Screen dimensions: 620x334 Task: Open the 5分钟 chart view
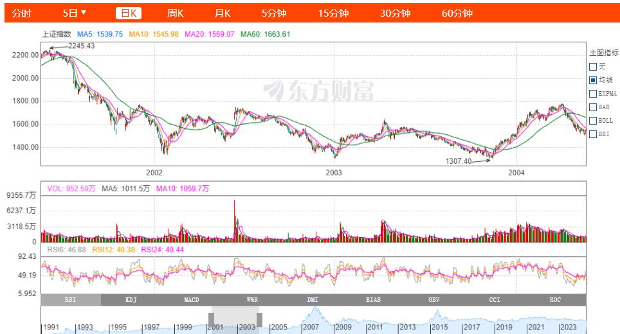[x=273, y=13]
